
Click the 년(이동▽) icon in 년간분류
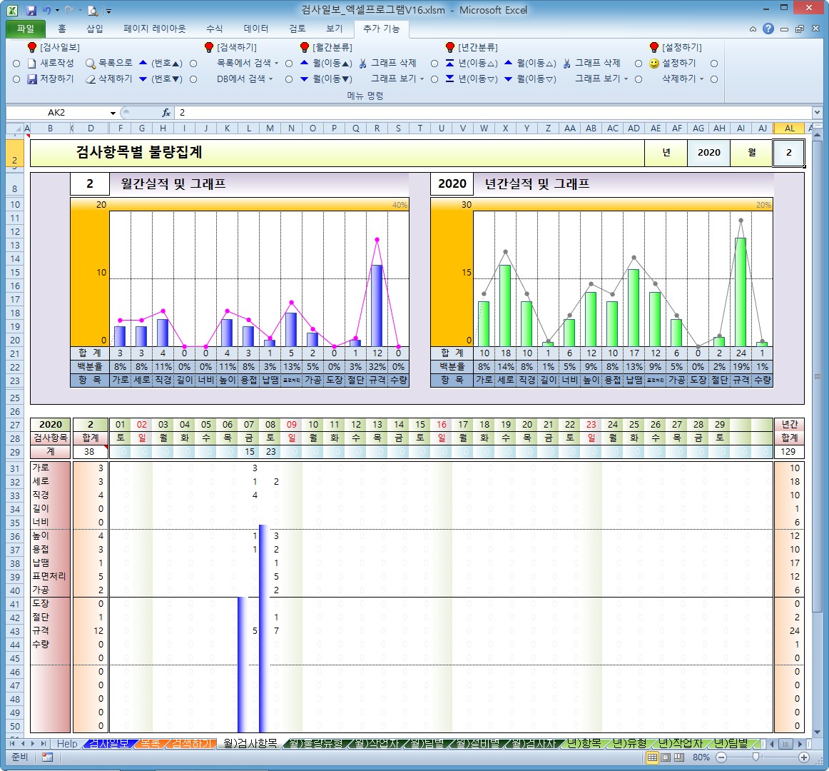449,79
